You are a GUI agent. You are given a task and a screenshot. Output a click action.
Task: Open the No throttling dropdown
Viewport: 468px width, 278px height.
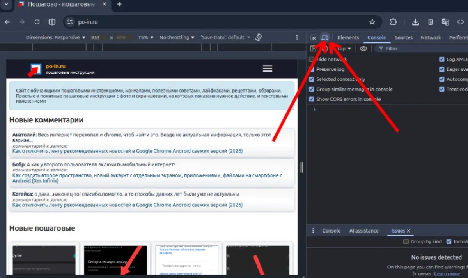tap(177, 38)
